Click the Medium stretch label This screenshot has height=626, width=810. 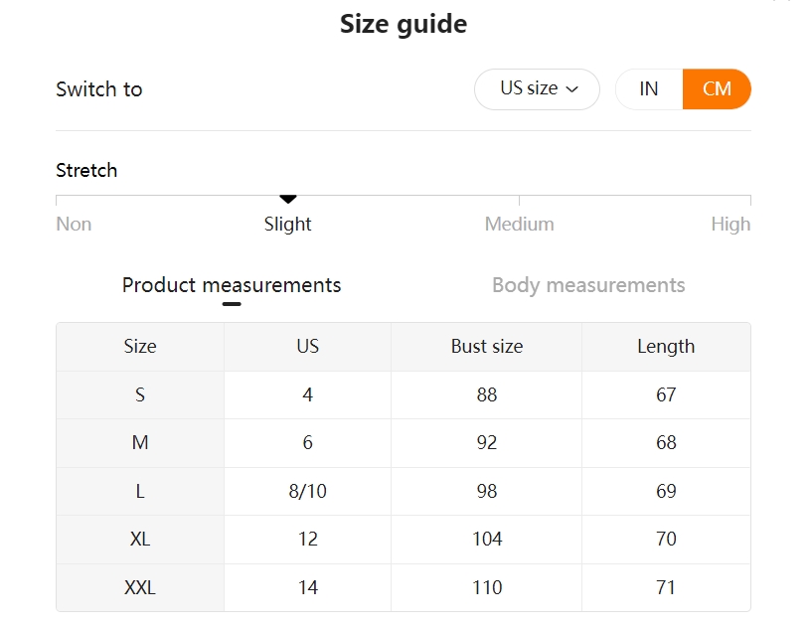[x=519, y=225]
